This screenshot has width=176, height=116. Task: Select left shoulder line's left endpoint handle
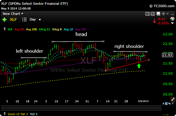coord(22,58)
